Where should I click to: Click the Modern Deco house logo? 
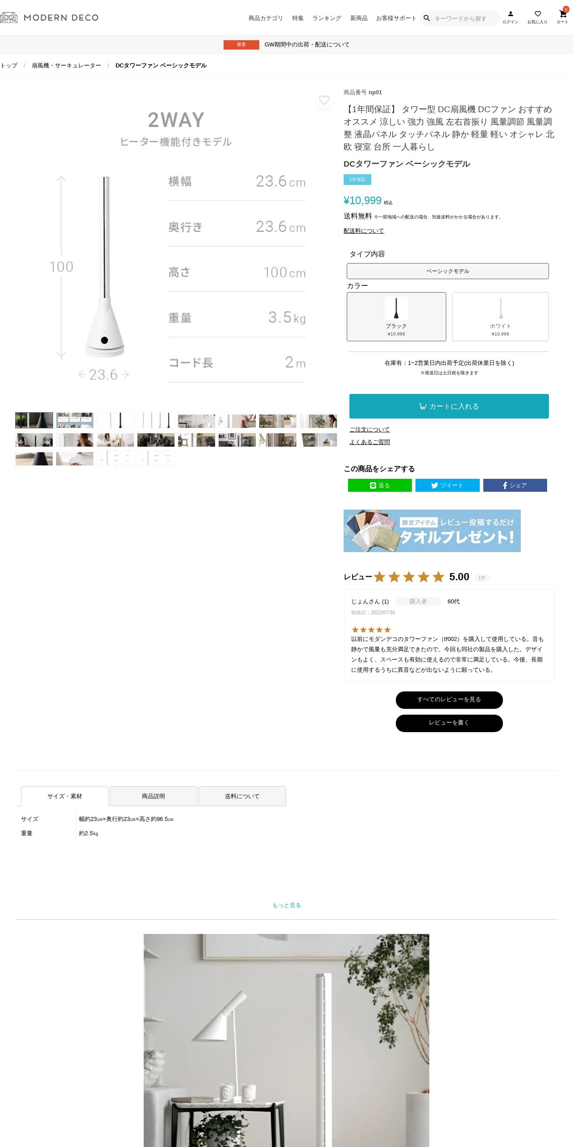click(x=9, y=18)
